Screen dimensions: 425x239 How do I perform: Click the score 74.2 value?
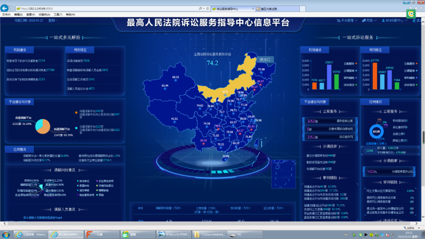[x=212, y=63]
